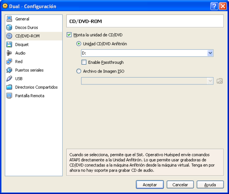
Task: Click the Ayuda help button
Action: coord(210,184)
